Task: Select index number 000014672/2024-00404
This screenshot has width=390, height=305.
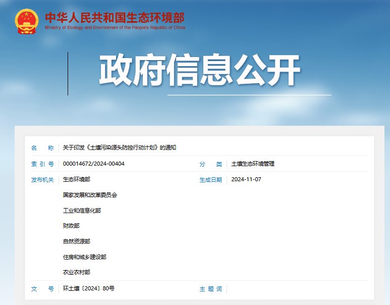Action: point(93,164)
